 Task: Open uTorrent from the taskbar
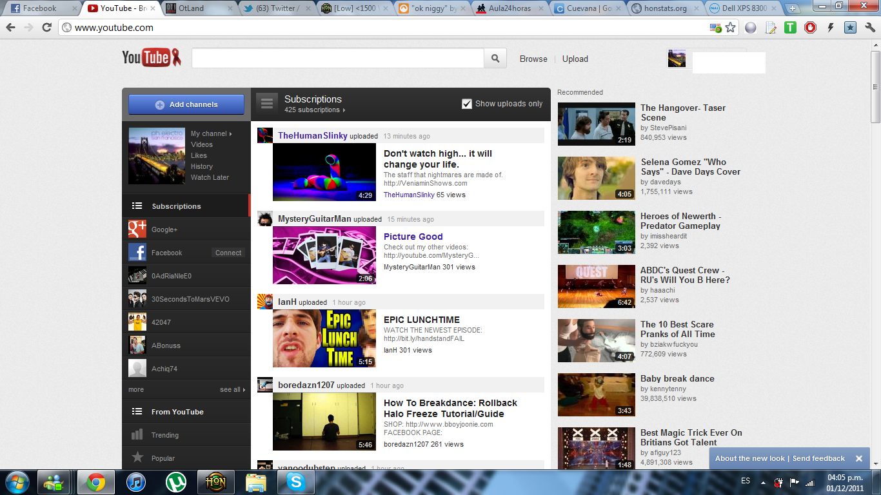point(175,482)
